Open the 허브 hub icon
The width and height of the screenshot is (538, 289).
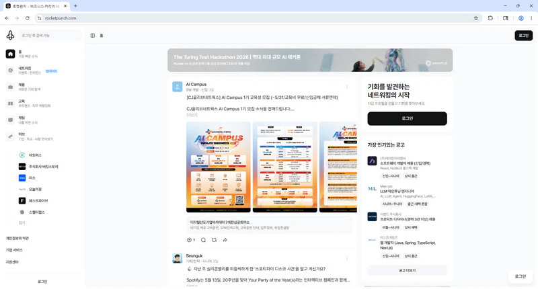(x=10, y=136)
